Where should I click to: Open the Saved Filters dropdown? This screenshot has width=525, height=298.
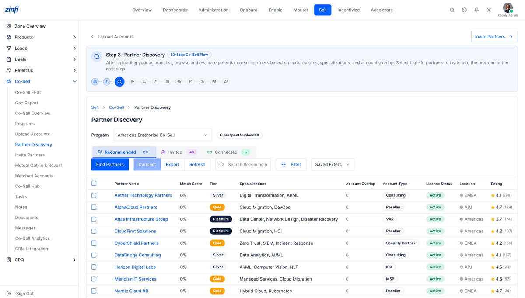pyautogui.click(x=332, y=164)
